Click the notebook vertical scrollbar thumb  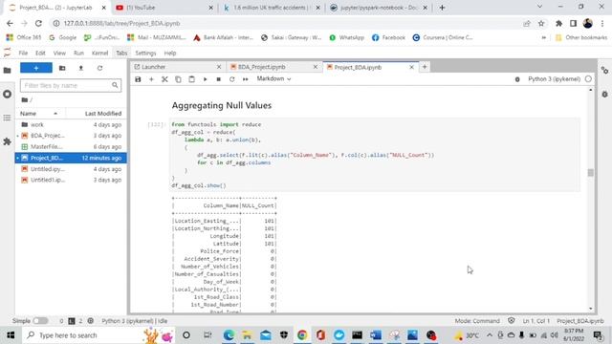tap(591, 172)
